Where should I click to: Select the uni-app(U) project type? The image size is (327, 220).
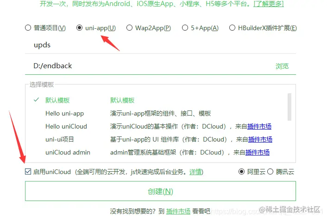pos(79,28)
